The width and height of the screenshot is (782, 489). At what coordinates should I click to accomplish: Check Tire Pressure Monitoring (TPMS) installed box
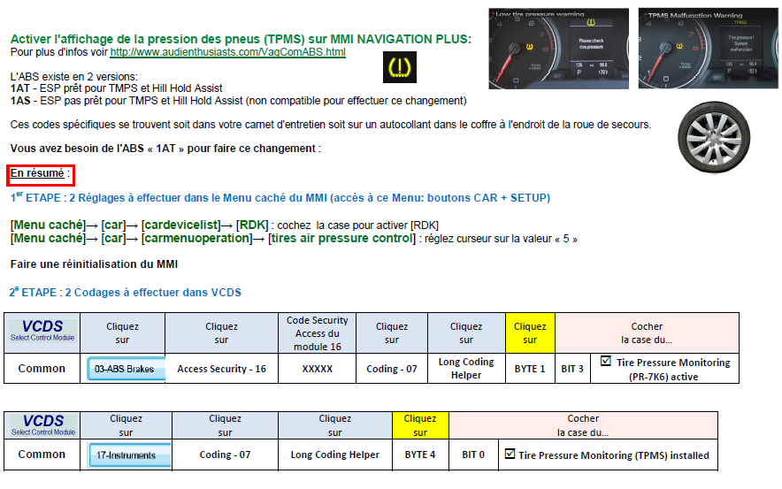pyautogui.click(x=510, y=455)
